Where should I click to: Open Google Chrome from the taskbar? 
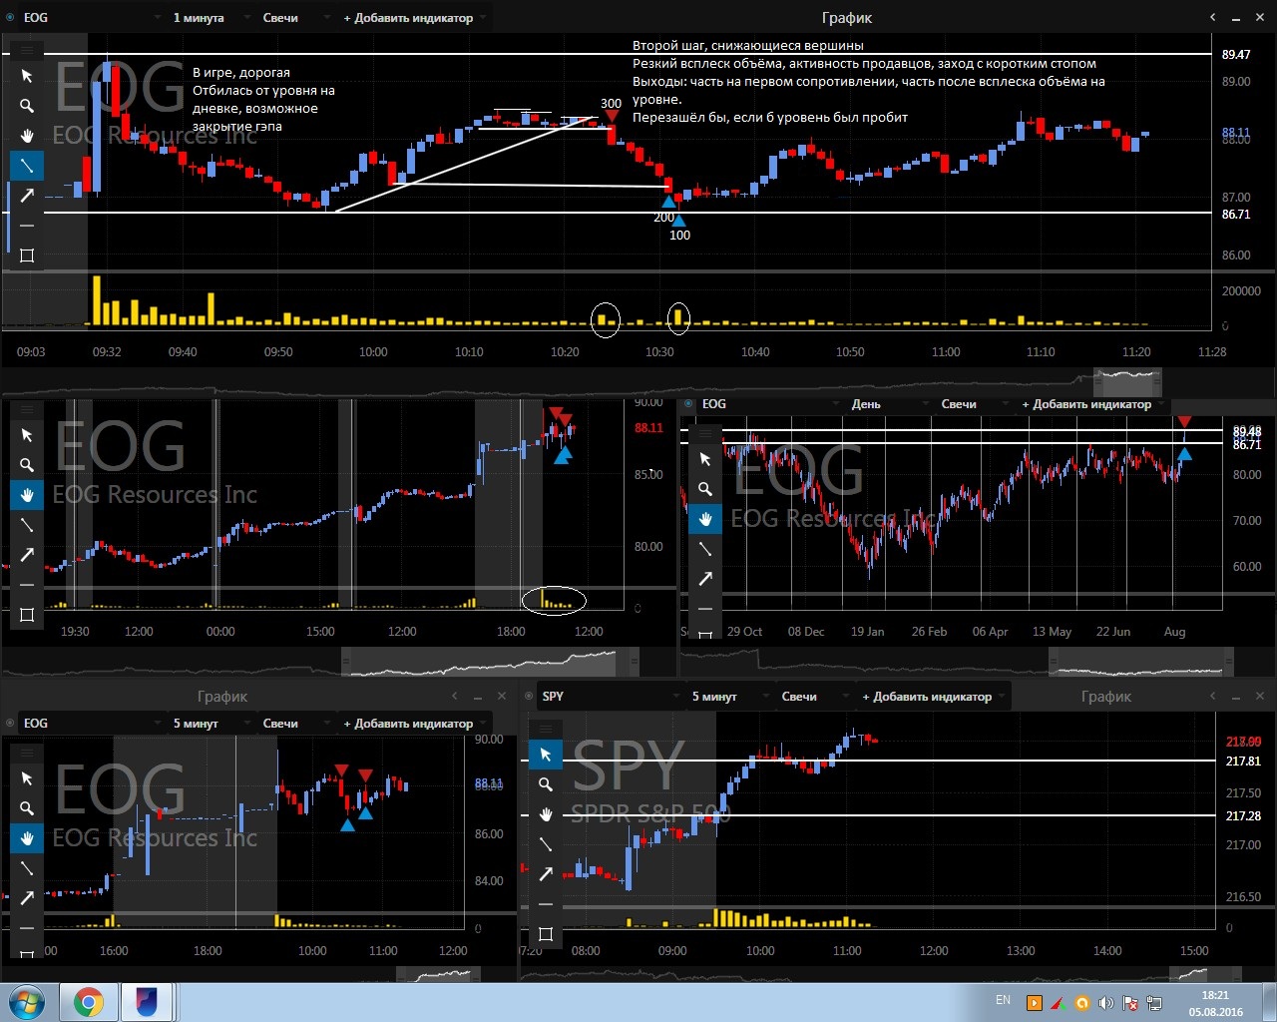click(x=88, y=1002)
